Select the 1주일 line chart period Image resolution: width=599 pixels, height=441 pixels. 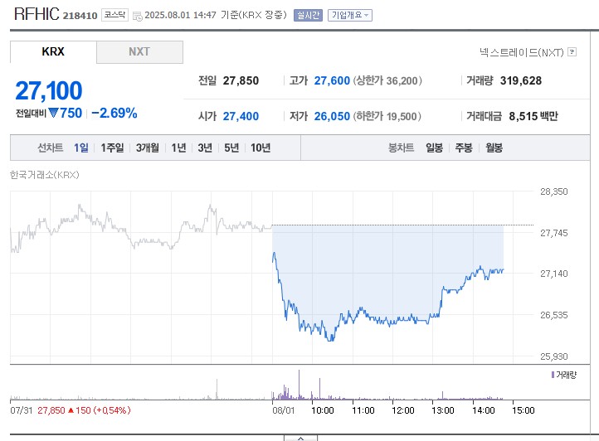click(x=112, y=148)
